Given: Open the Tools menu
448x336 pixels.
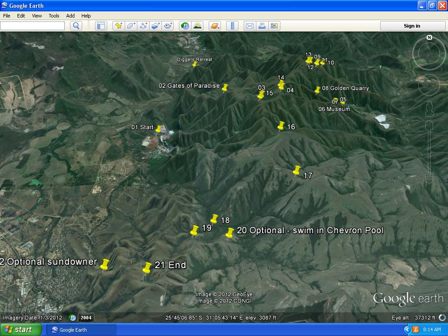Looking at the screenshot, I should click(54, 16).
